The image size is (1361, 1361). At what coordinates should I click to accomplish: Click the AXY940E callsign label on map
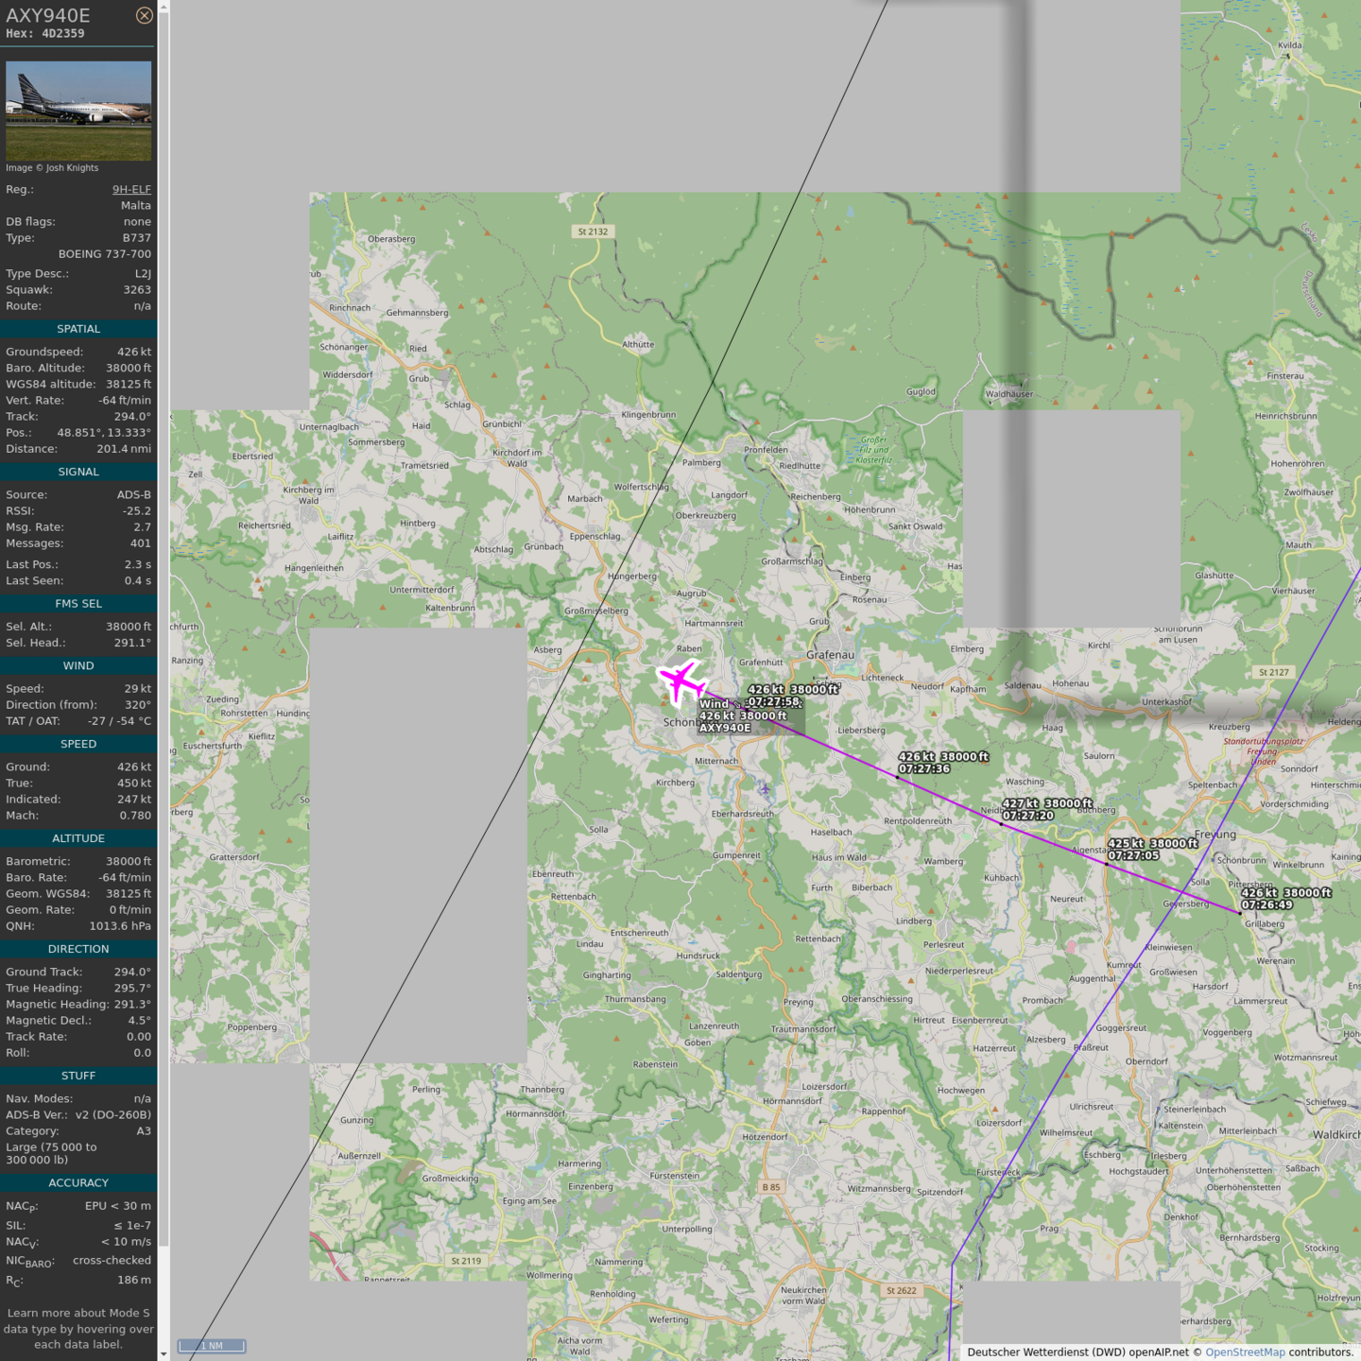[725, 728]
